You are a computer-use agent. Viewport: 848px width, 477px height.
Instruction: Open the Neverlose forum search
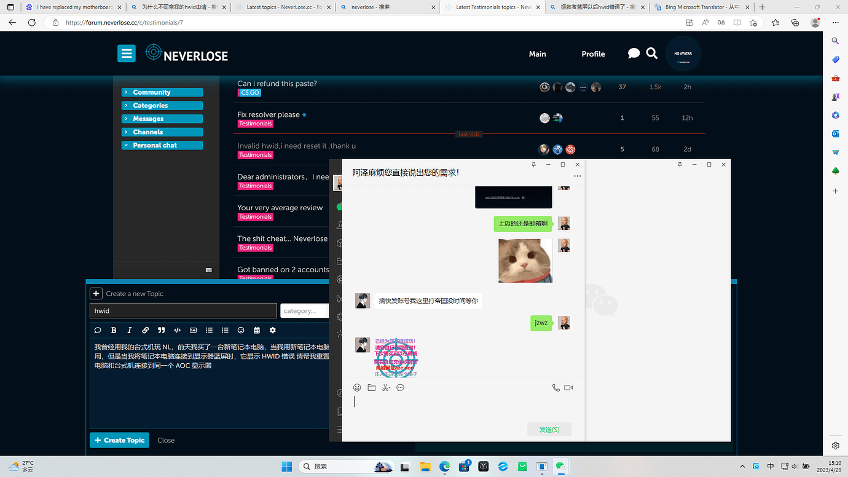(651, 53)
